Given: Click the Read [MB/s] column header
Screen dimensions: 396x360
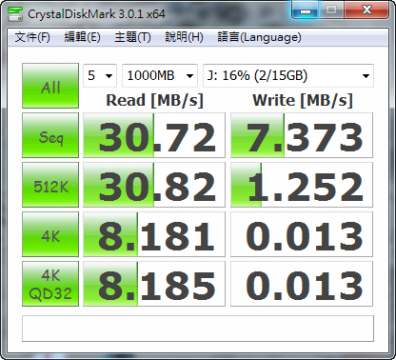Looking at the screenshot, I should coord(154,100).
